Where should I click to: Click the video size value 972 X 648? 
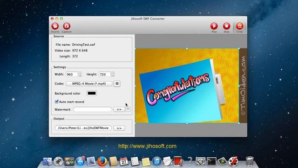point(80,50)
